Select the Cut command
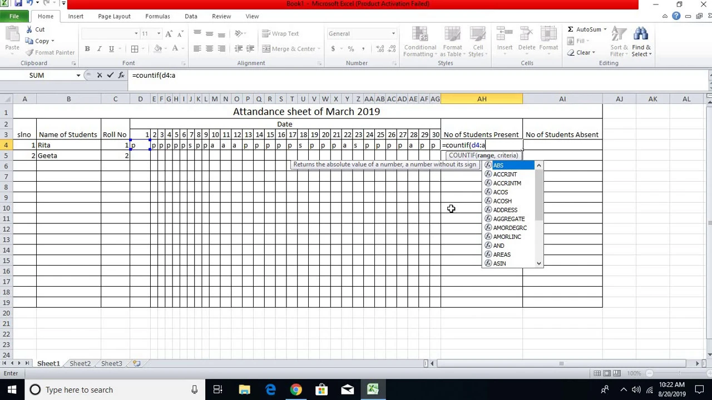The width and height of the screenshot is (712, 400). [x=34, y=29]
